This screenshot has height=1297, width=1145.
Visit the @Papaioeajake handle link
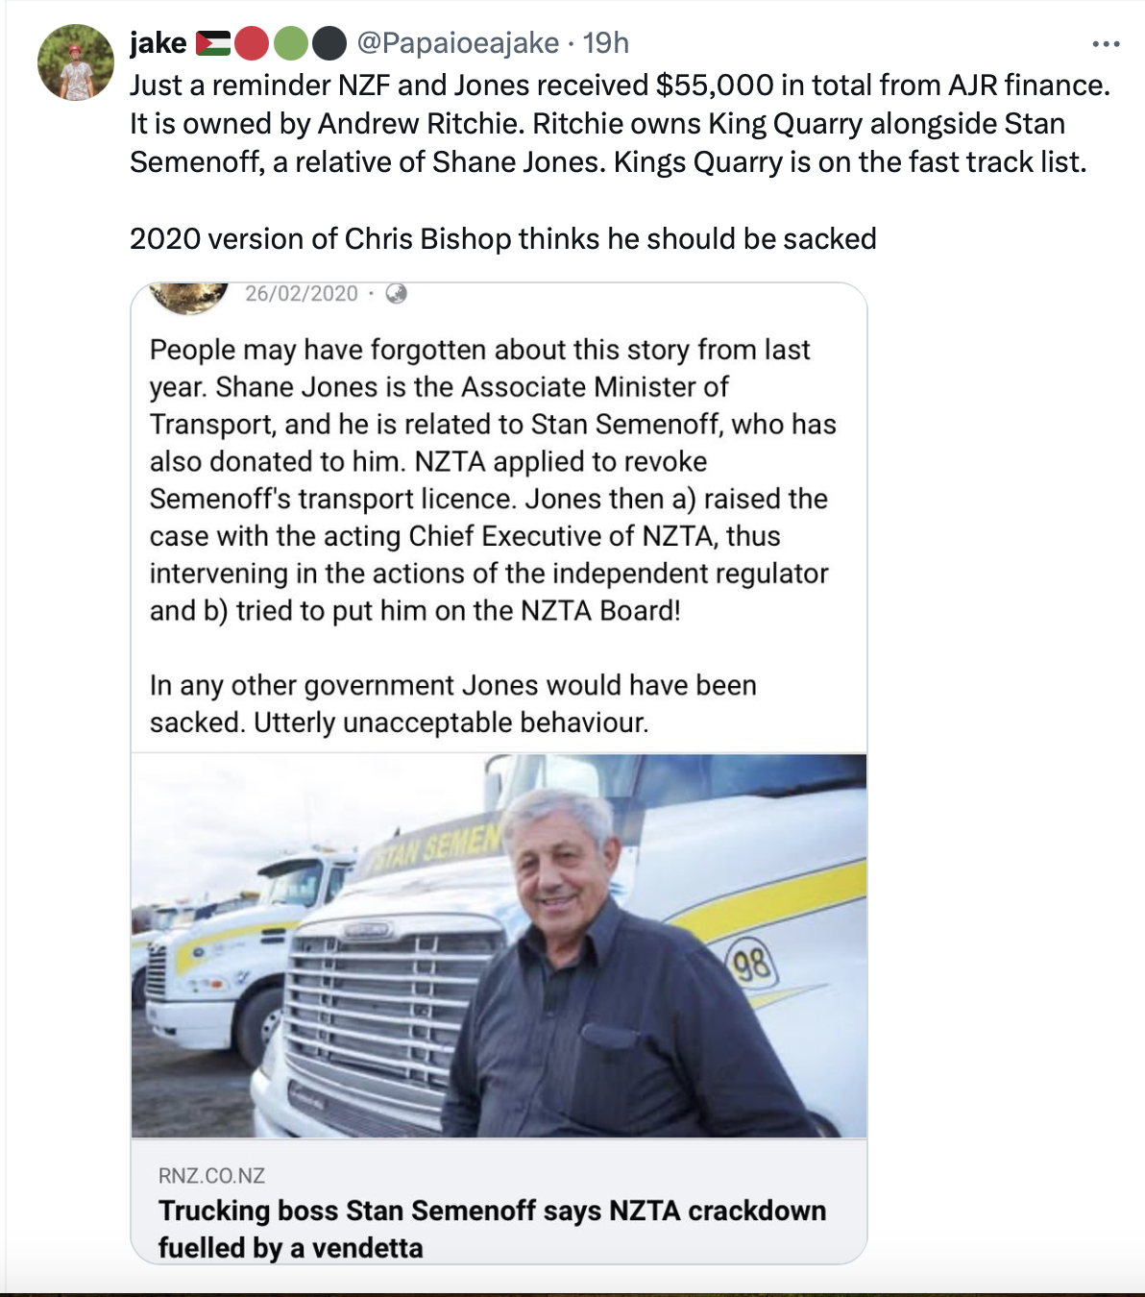457,43
